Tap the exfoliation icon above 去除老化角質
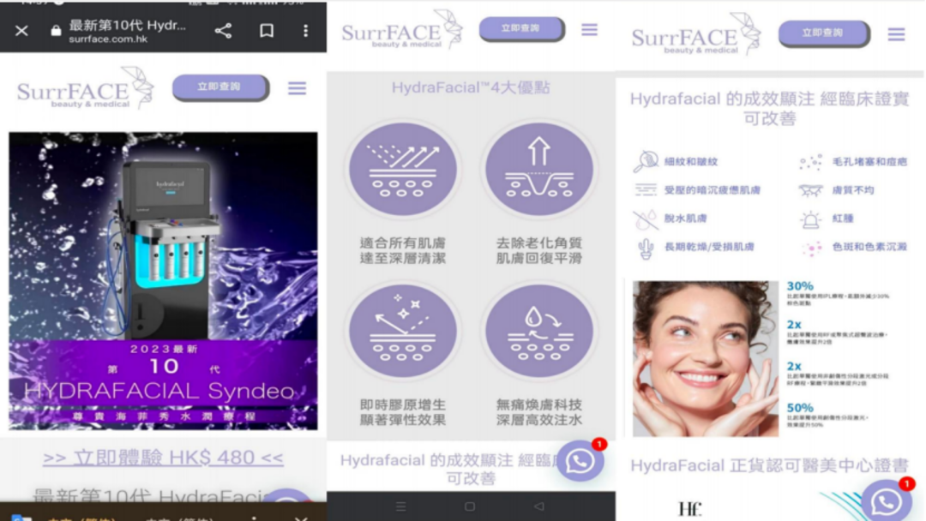The height and width of the screenshot is (521, 926). [x=539, y=170]
